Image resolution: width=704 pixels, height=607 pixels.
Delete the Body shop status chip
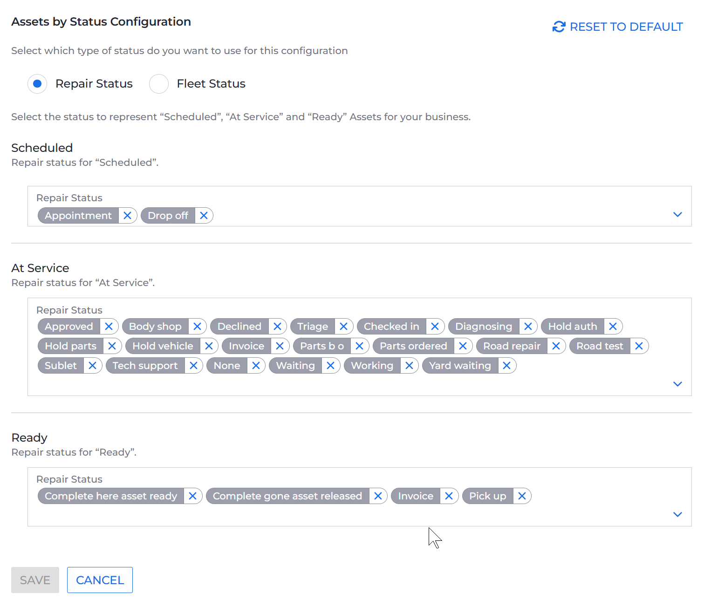pyautogui.click(x=197, y=327)
